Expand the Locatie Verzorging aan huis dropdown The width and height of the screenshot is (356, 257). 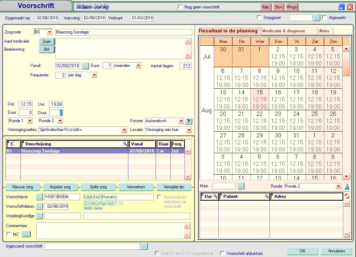[x=189, y=130]
